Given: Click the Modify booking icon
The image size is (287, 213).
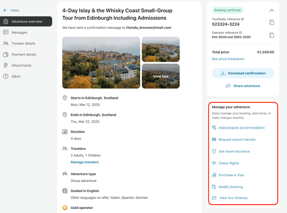Looking at the screenshot, I should click(x=214, y=187).
